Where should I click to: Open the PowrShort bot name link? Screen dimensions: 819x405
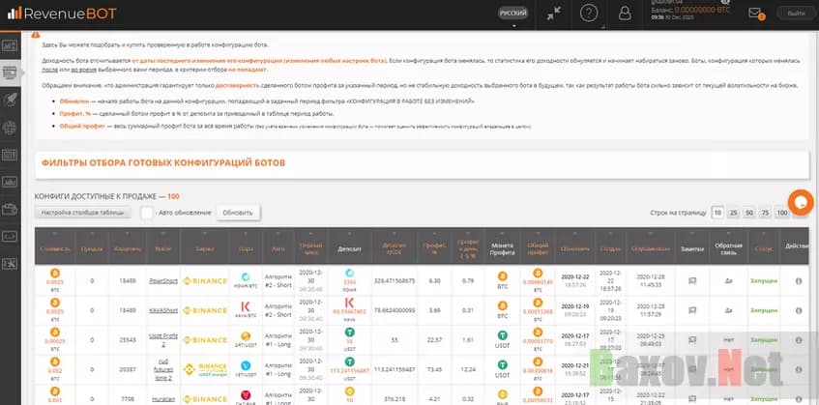[x=162, y=281]
